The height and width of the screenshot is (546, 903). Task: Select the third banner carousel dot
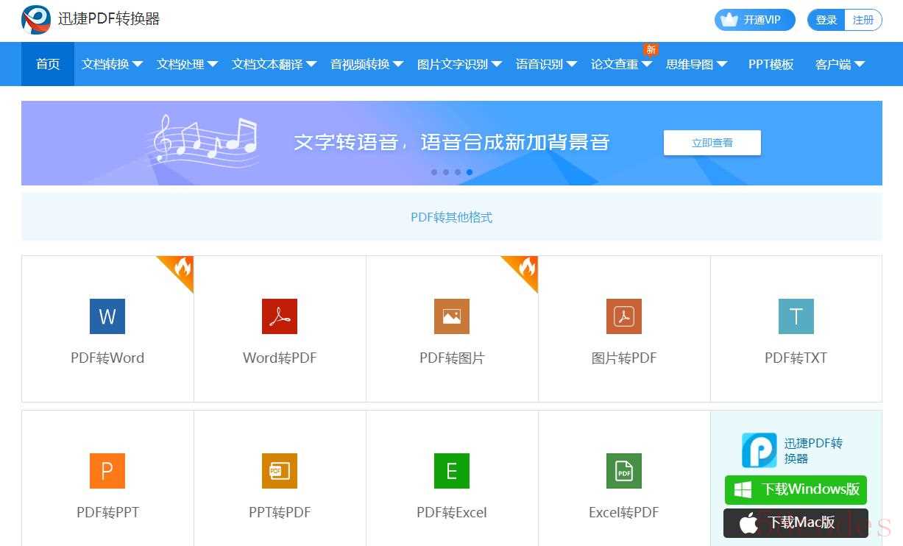tap(458, 172)
